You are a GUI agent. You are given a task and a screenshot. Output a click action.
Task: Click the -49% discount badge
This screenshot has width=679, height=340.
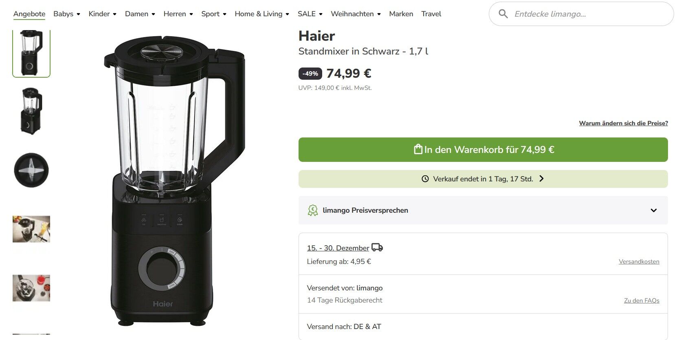pyautogui.click(x=310, y=74)
